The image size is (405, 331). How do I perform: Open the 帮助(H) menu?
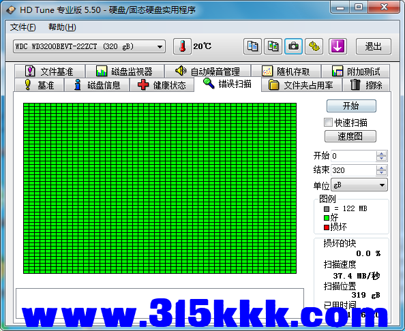click(62, 27)
